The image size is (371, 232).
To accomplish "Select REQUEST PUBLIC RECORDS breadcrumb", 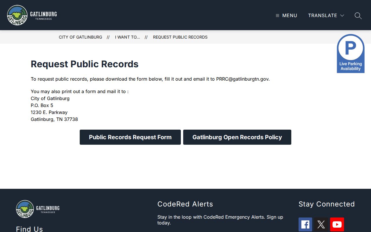I will [180, 37].
